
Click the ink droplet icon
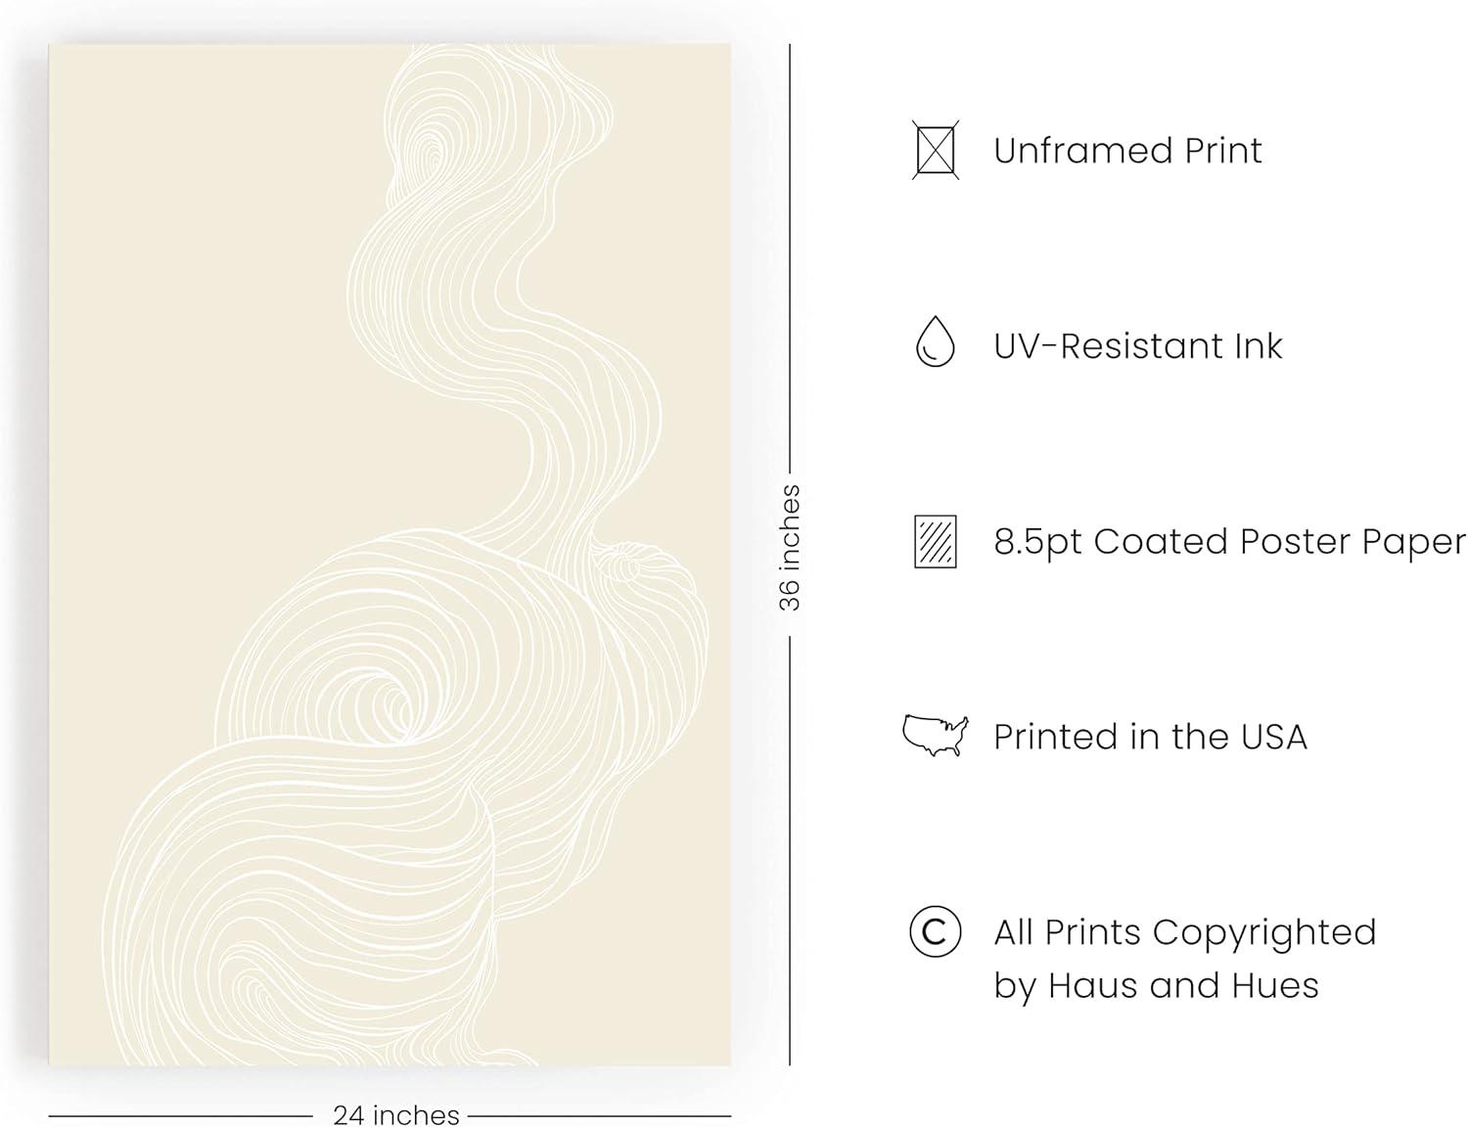(935, 342)
